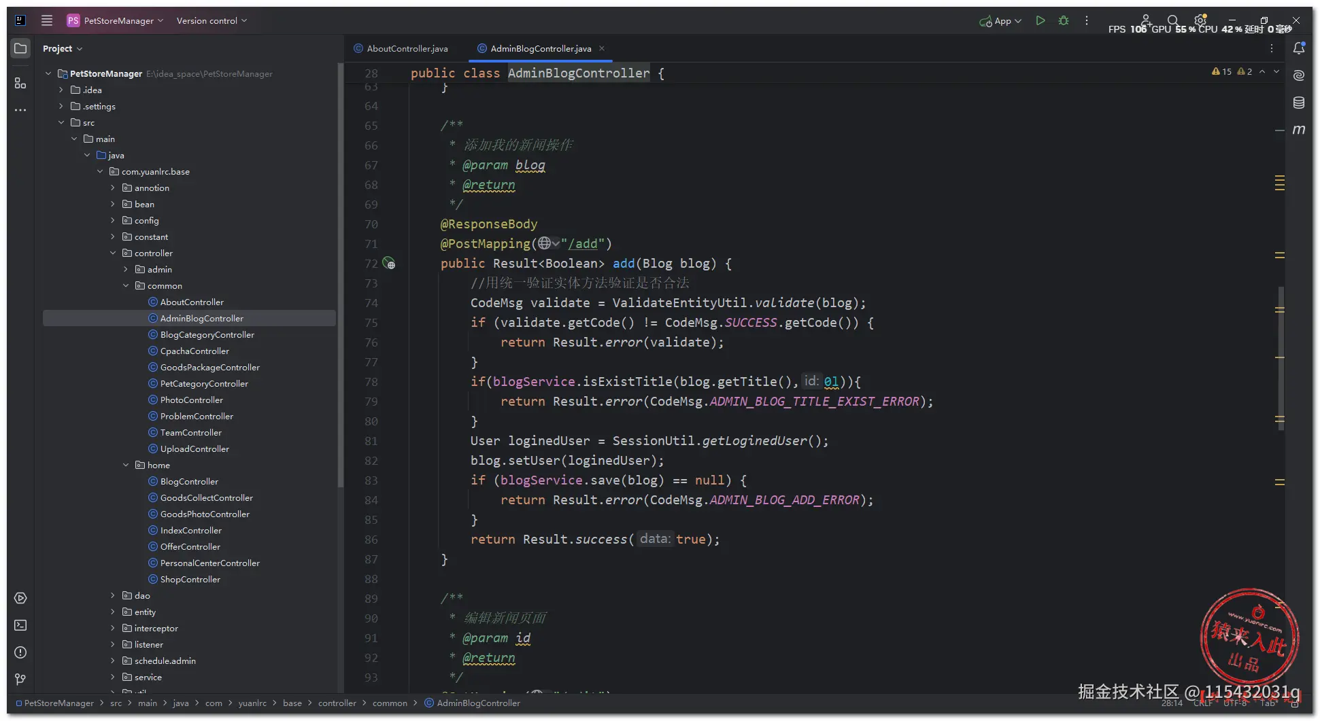Image resolution: width=1320 pixels, height=721 pixels.
Task: Open more run actions menu
Action: [x=1087, y=20]
